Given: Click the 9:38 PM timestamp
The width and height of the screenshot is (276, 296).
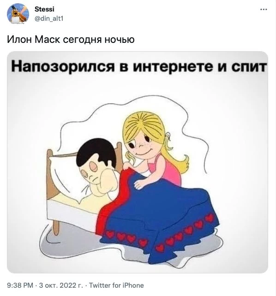Looking at the screenshot, I should [x=20, y=285].
